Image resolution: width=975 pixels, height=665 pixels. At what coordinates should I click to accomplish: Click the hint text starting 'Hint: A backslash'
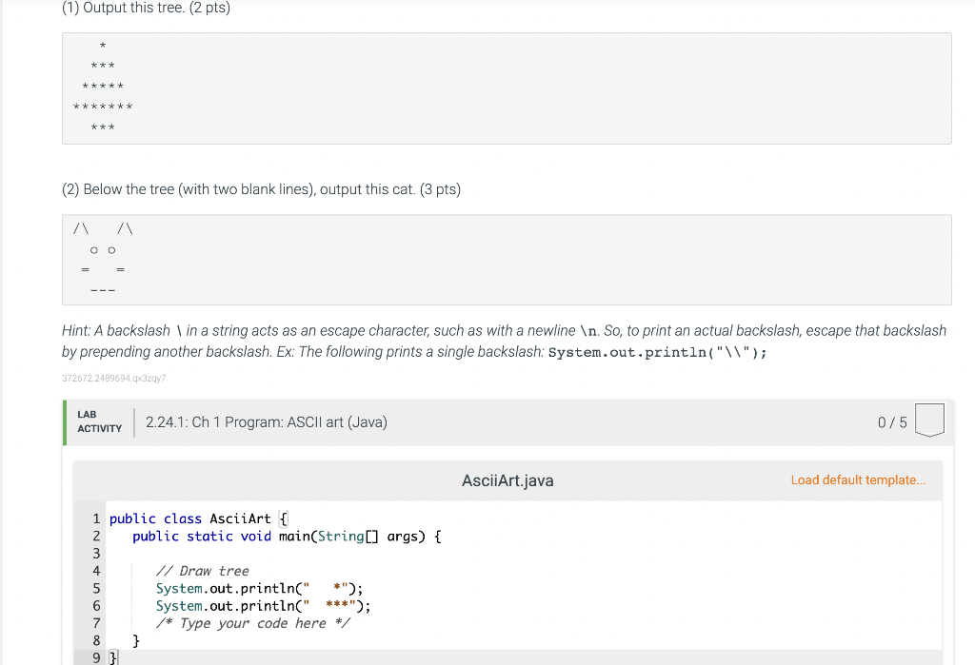tap(505, 342)
